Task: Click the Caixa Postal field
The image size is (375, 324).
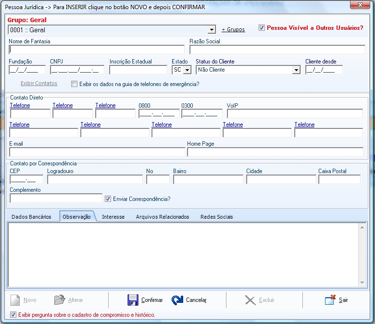Action: click(x=339, y=179)
